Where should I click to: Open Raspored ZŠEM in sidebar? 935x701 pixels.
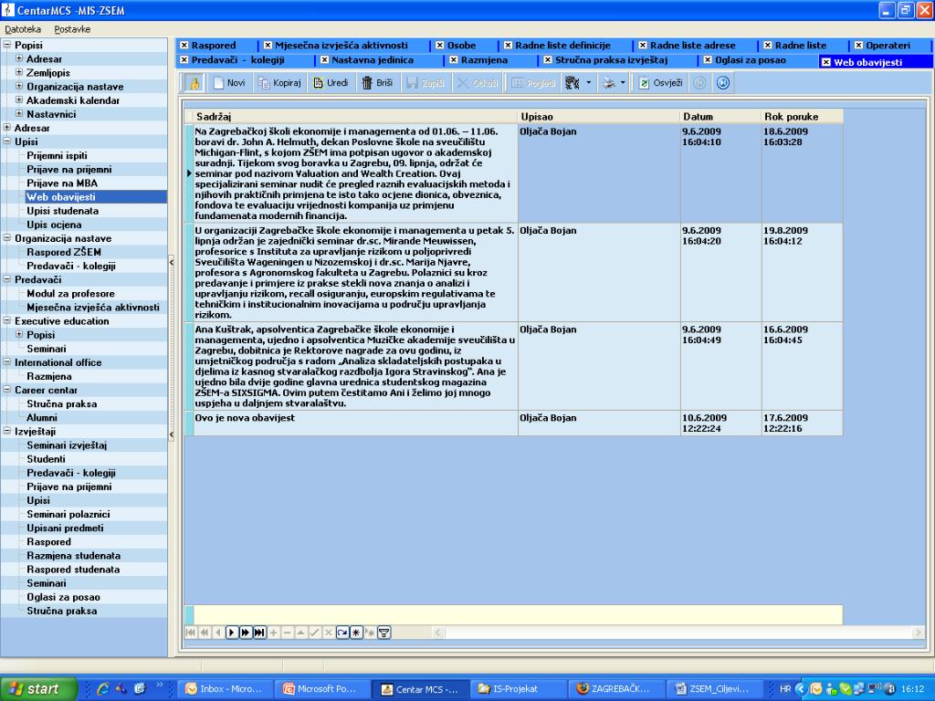pyautogui.click(x=64, y=252)
